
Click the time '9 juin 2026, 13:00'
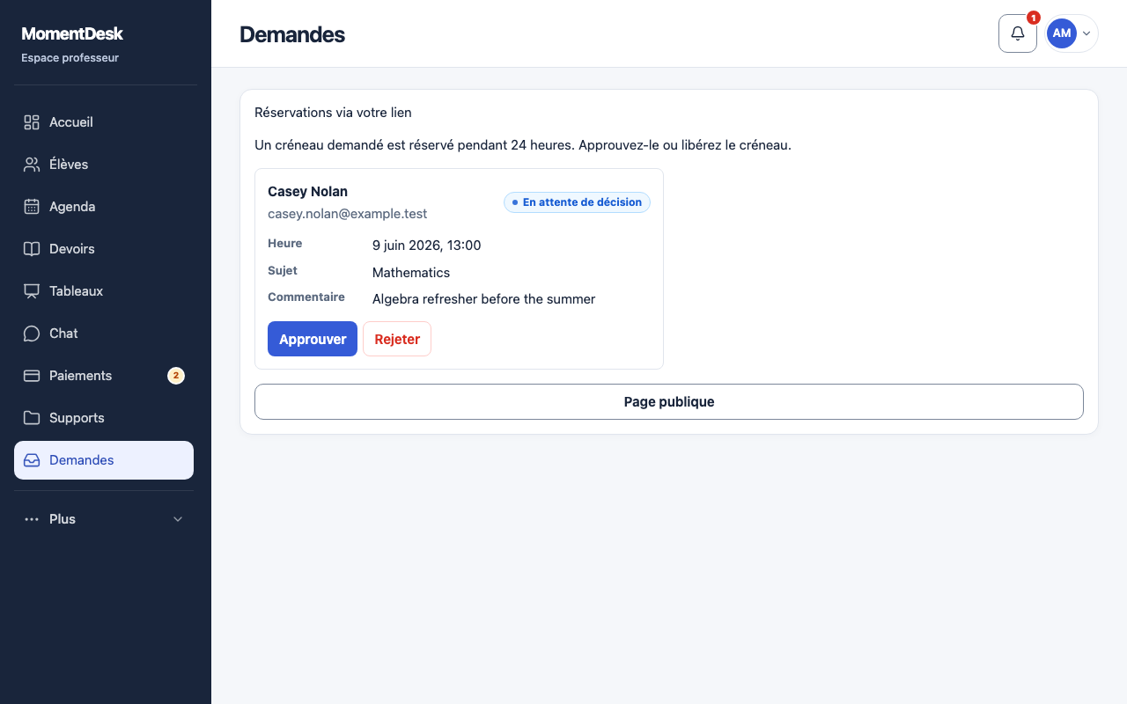click(x=427, y=246)
